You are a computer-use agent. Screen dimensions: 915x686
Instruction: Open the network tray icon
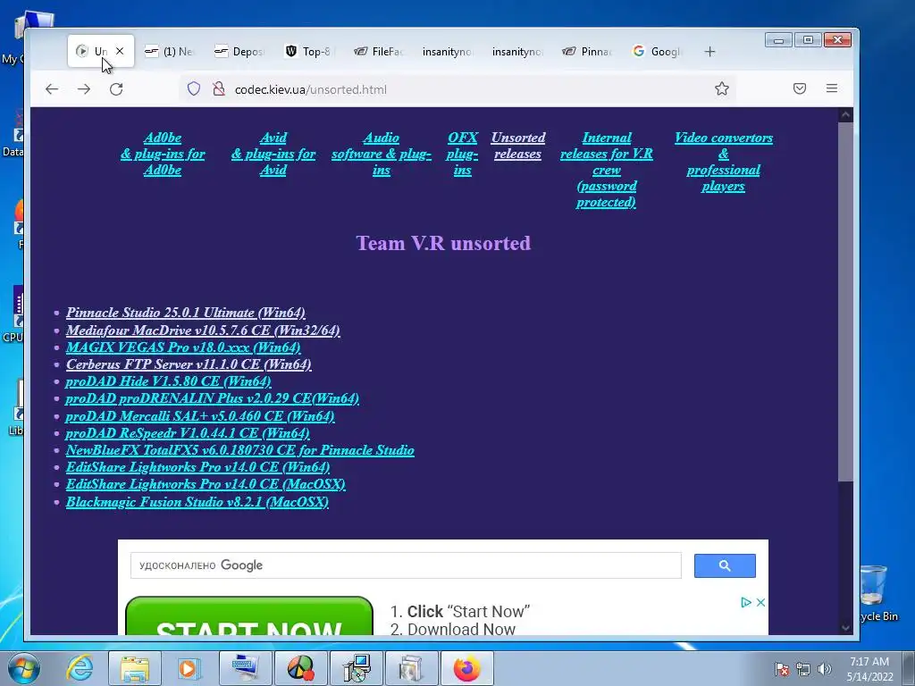[x=803, y=669]
